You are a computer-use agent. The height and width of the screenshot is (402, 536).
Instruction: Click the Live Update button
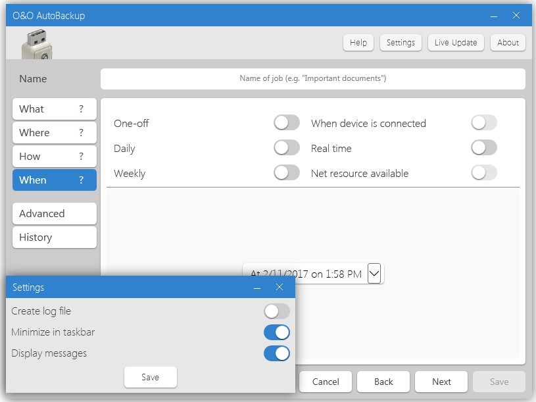[456, 43]
